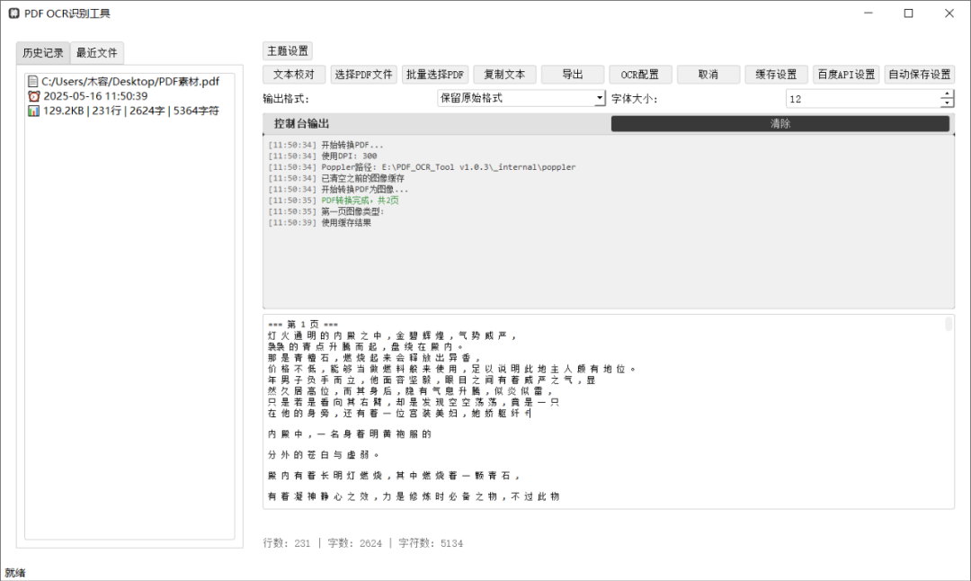Image resolution: width=971 pixels, height=581 pixels.
Task: Click result line starting 殿内有着长明灯燃烧
Action: coord(394,476)
